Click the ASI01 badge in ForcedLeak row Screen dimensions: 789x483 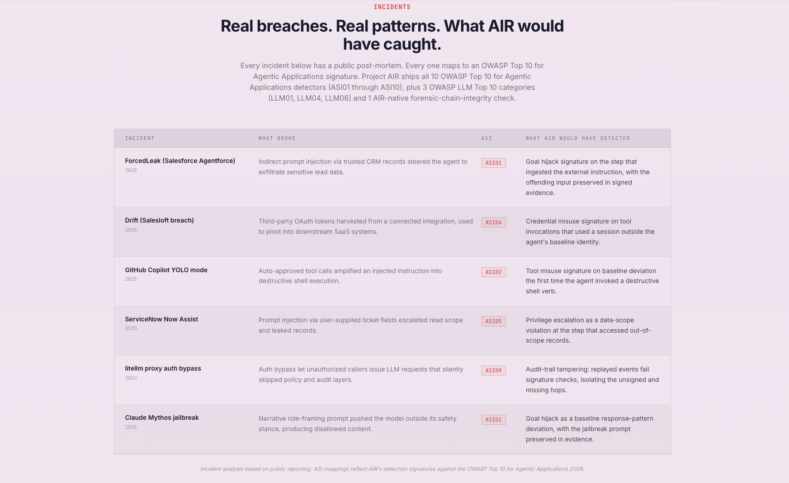[x=493, y=163]
